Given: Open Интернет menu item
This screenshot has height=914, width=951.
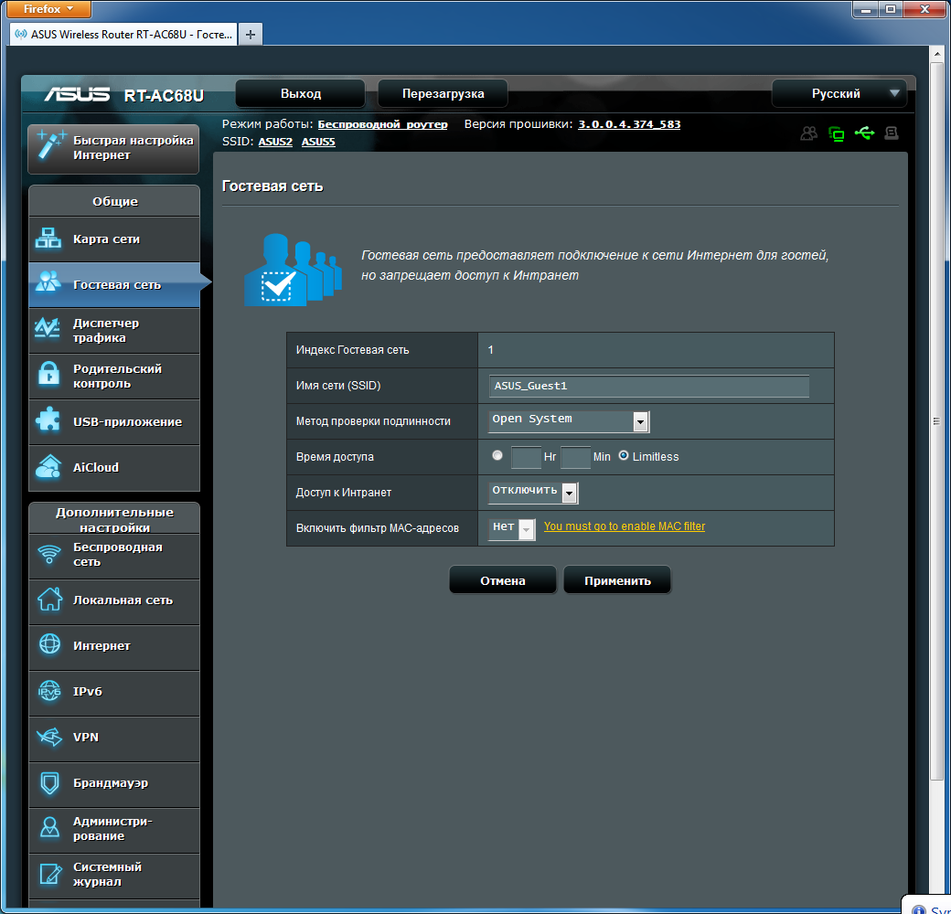Looking at the screenshot, I should click(114, 647).
